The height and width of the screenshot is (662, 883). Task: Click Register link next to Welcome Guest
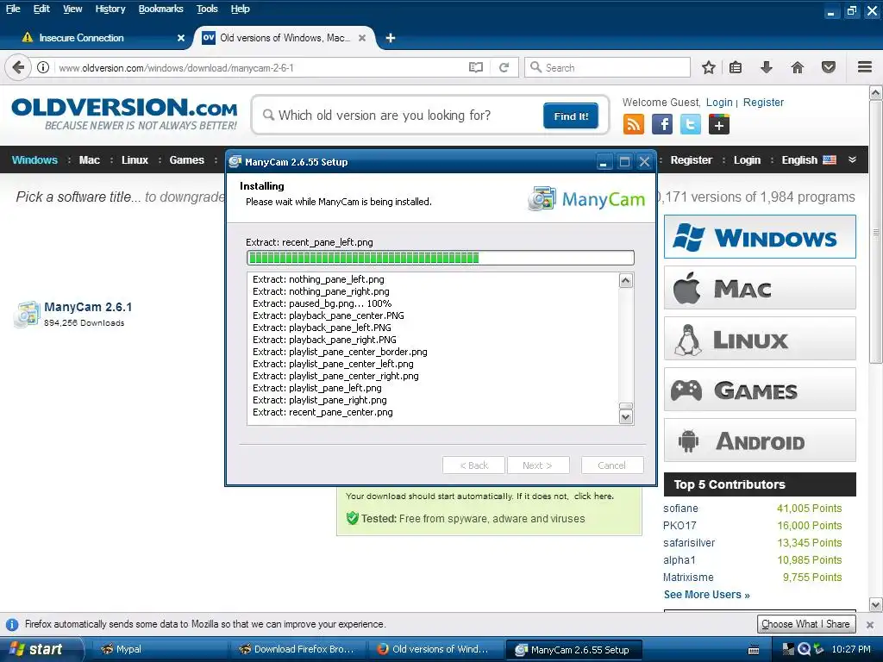pos(764,103)
